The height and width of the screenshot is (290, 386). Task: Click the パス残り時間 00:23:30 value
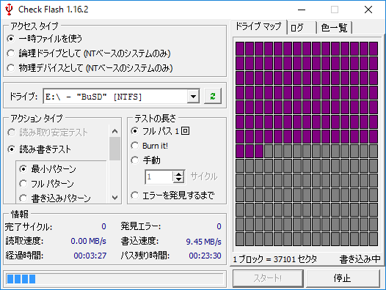205,256
